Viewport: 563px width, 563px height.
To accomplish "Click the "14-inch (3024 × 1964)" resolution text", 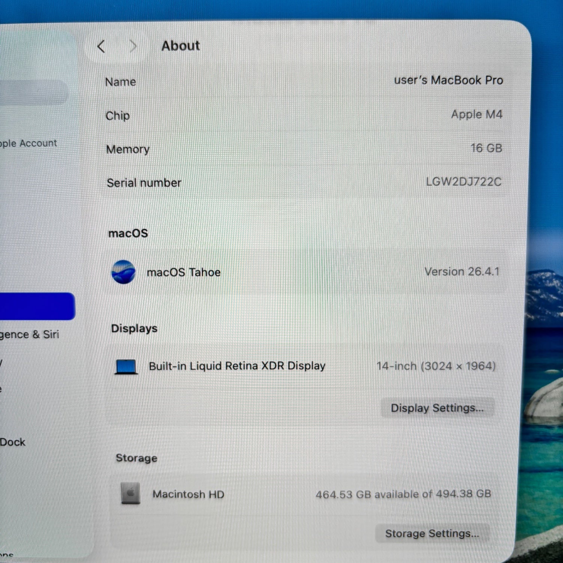I will pos(436,366).
